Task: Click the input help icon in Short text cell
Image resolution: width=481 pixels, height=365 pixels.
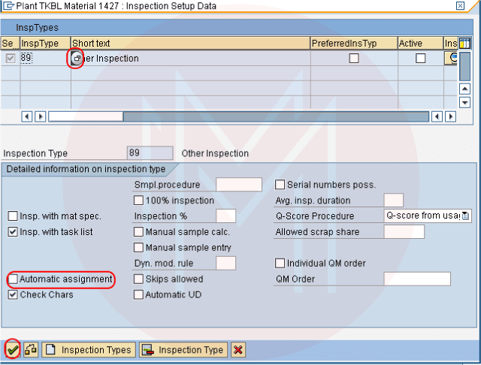Action: pos(76,59)
